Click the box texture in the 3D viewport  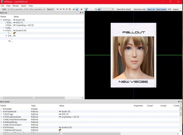click(x=134, y=55)
